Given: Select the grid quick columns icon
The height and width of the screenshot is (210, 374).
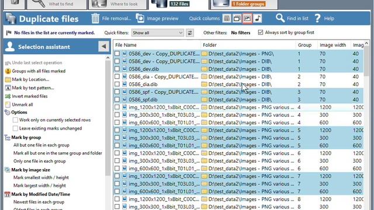Looking at the screenshot, I should [x=227, y=18].
